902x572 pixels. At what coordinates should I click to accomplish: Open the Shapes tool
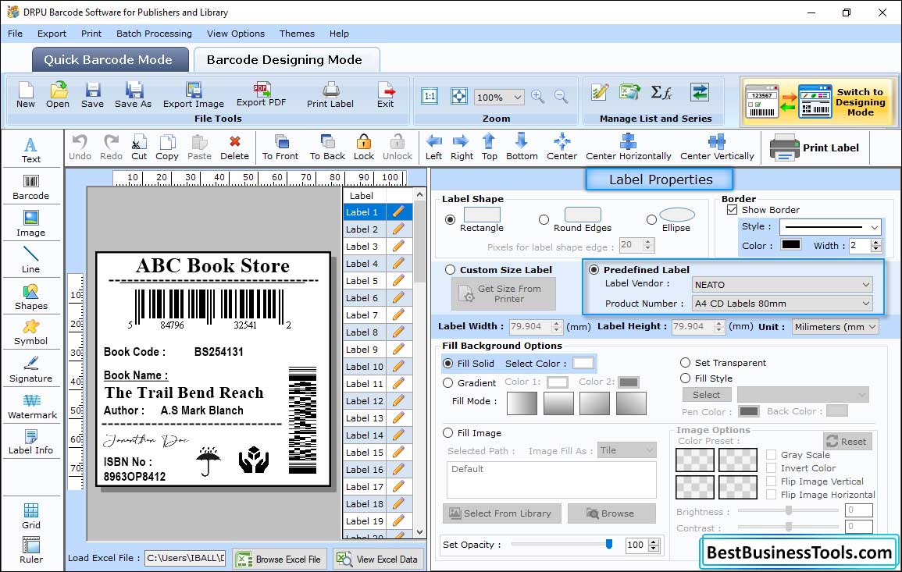click(x=31, y=297)
